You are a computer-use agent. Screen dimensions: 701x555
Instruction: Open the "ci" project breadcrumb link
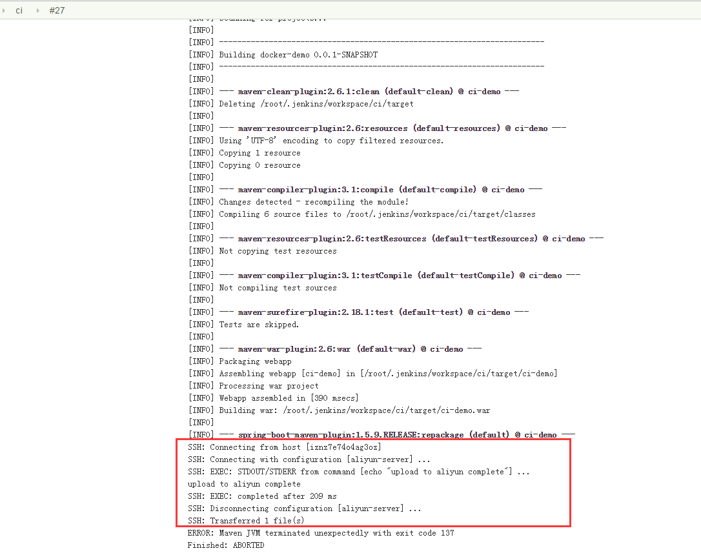[19, 10]
